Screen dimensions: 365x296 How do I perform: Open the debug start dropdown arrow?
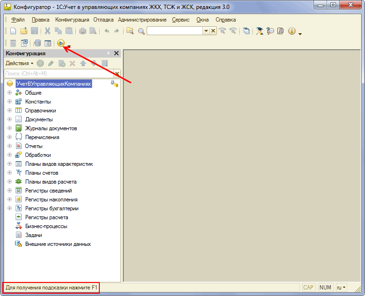(x=69, y=46)
